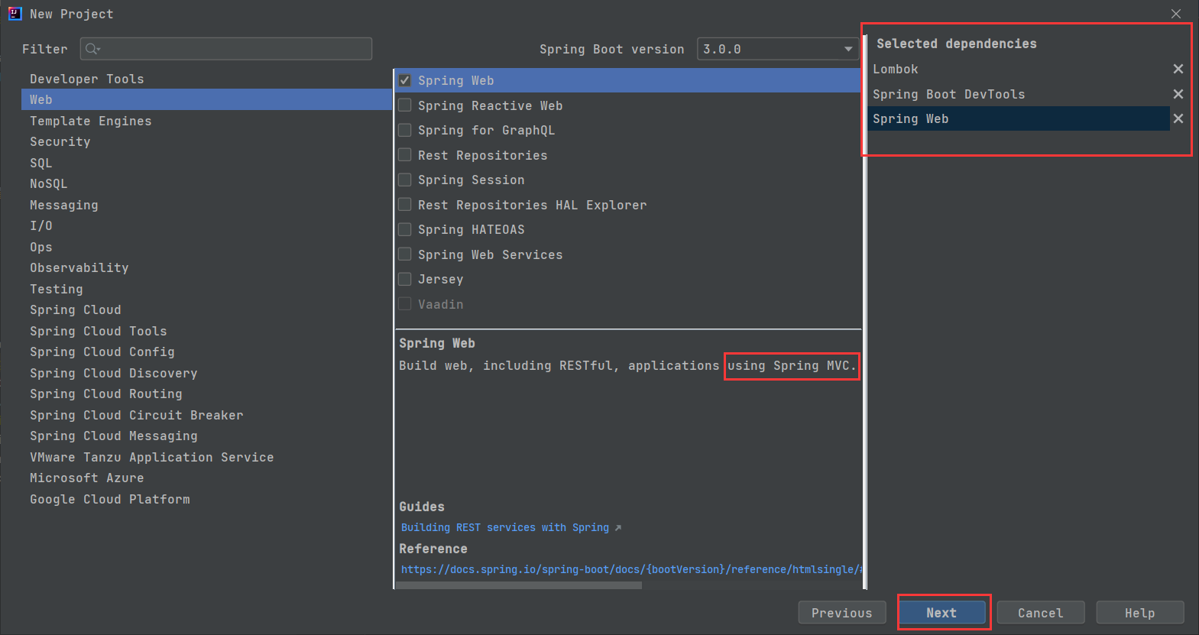Tick the Spring HATEOAS checkbox
The width and height of the screenshot is (1199, 635).
(405, 229)
